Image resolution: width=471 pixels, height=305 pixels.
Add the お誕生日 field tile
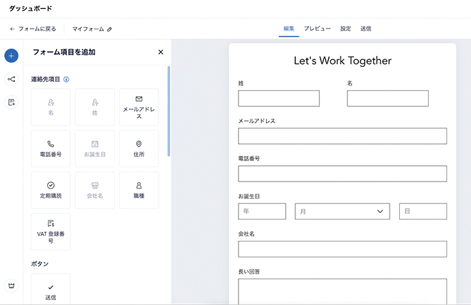pyautogui.click(x=95, y=149)
